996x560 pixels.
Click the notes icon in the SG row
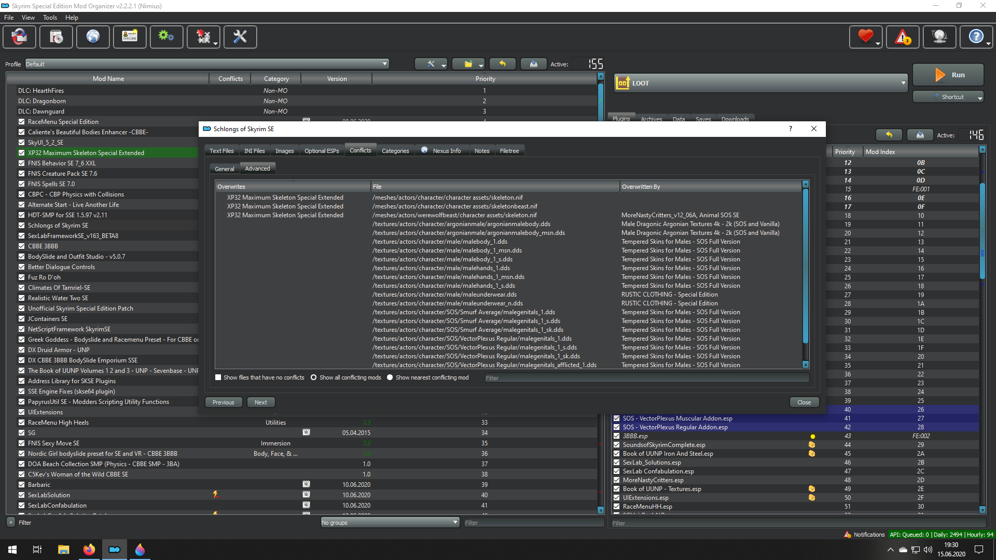(306, 432)
